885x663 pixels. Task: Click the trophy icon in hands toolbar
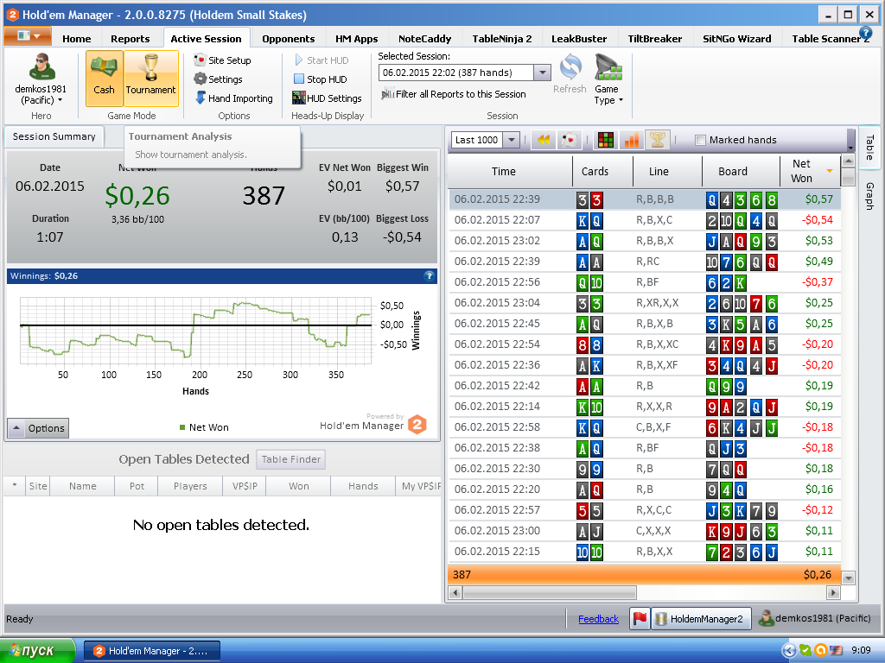click(658, 139)
